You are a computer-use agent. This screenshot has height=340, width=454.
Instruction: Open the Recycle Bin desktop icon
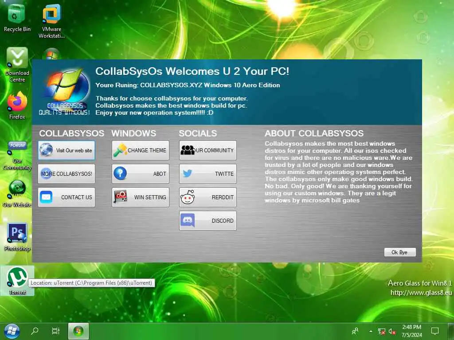17,18
